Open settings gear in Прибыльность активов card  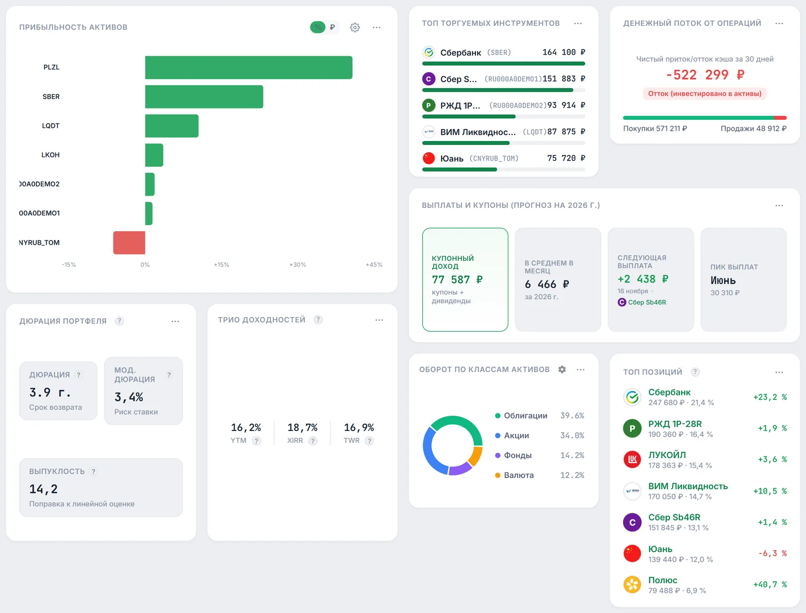(355, 27)
